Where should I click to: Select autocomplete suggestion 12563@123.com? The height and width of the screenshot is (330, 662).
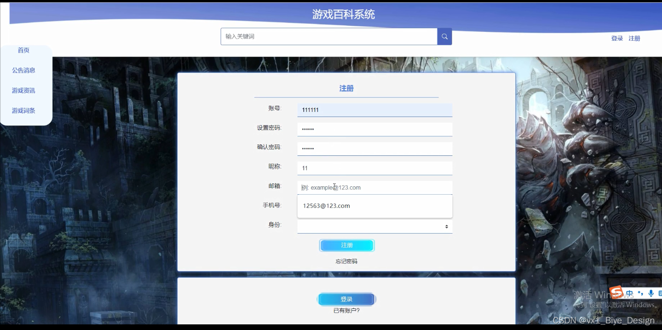tap(375, 206)
